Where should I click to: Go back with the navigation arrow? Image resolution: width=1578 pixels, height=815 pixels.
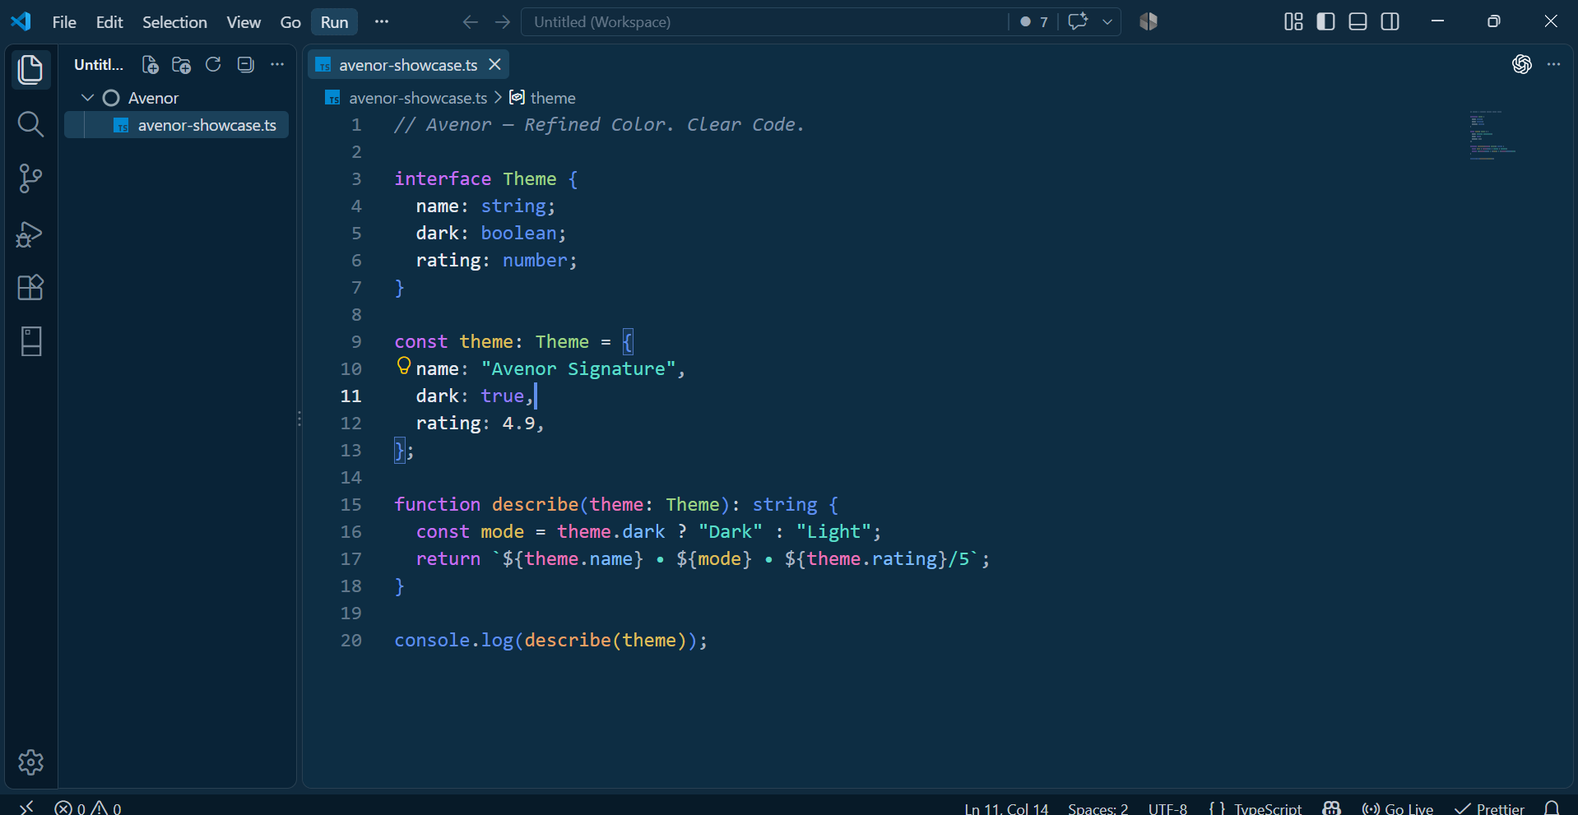470,22
